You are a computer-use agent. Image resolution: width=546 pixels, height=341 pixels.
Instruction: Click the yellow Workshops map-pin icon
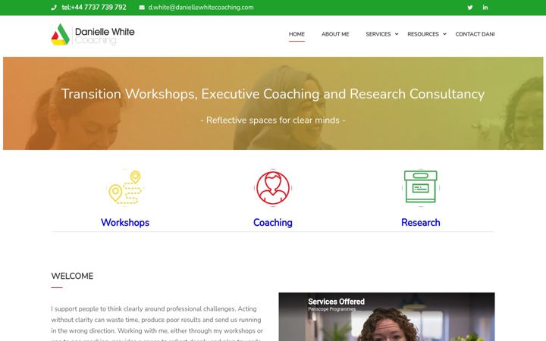pyautogui.click(x=125, y=187)
